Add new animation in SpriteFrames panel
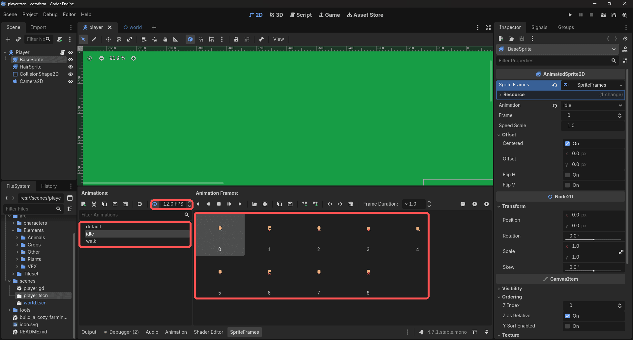Screen dimensions: 633x340 coord(83,204)
